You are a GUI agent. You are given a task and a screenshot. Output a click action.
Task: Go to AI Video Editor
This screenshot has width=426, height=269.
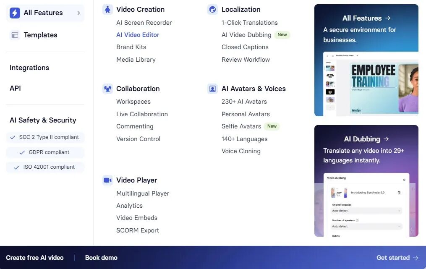click(x=138, y=35)
